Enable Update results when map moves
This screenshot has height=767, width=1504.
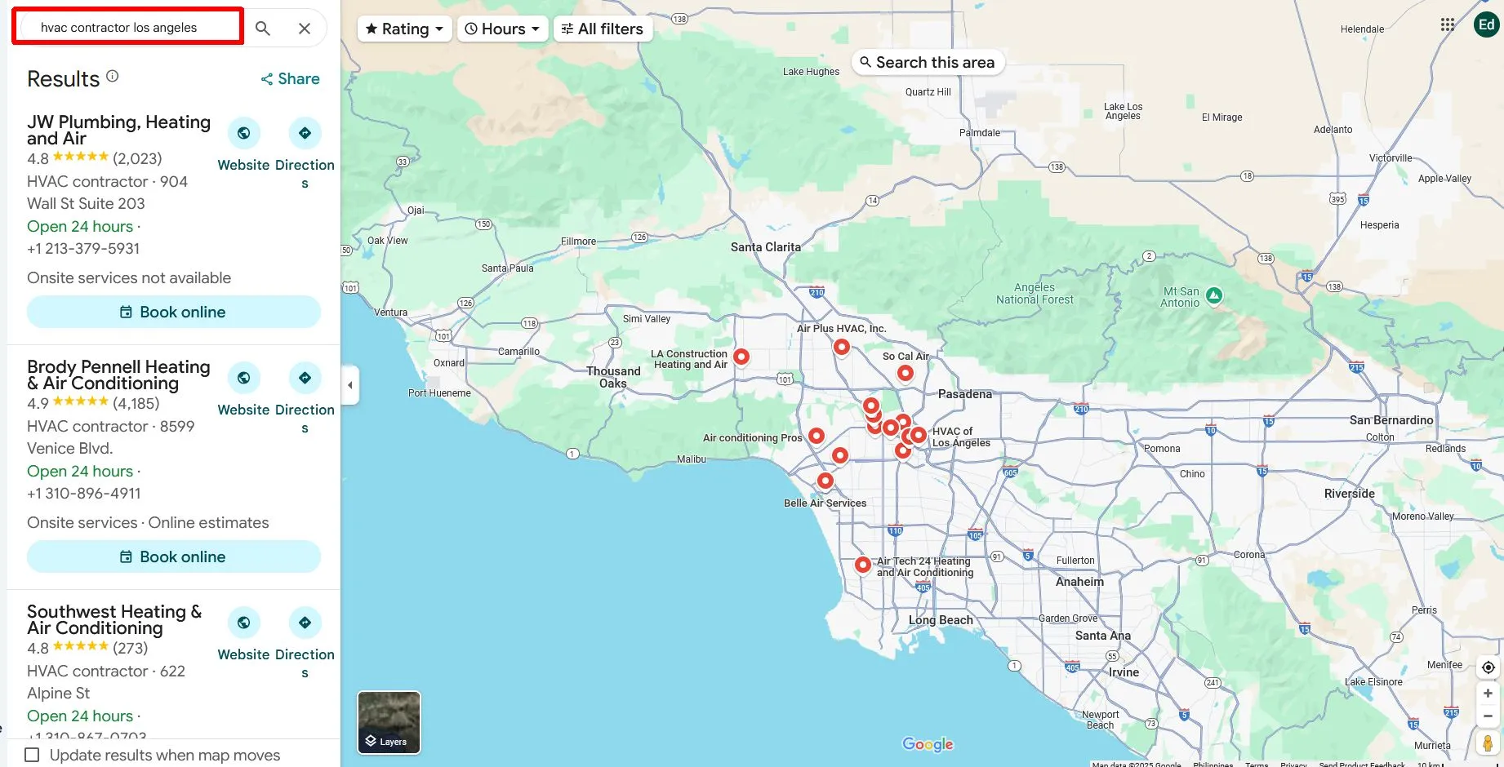[32, 755]
